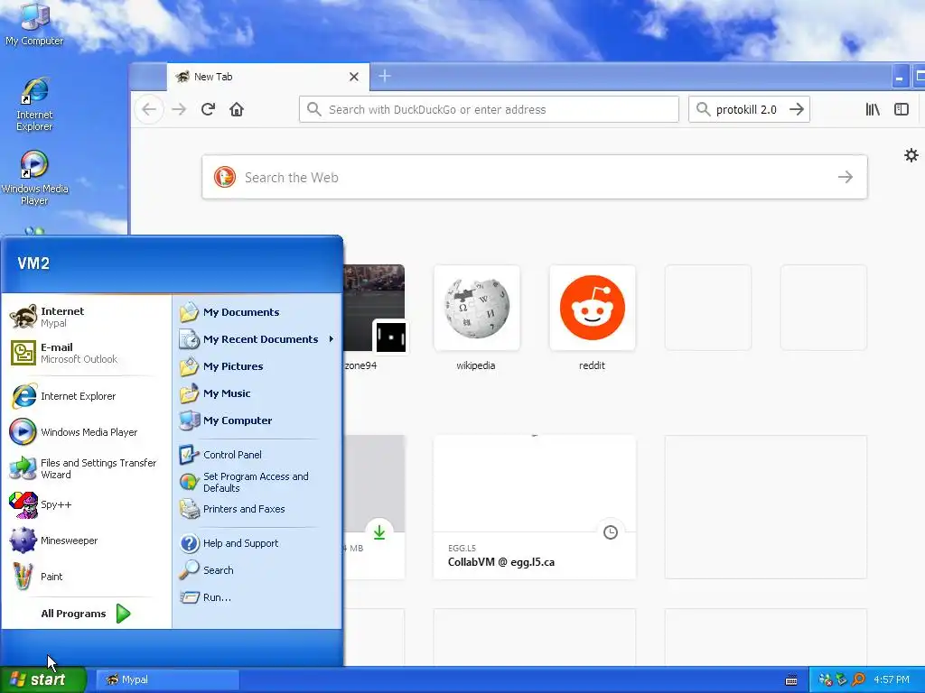Open new tab page settings gear

coord(911,155)
